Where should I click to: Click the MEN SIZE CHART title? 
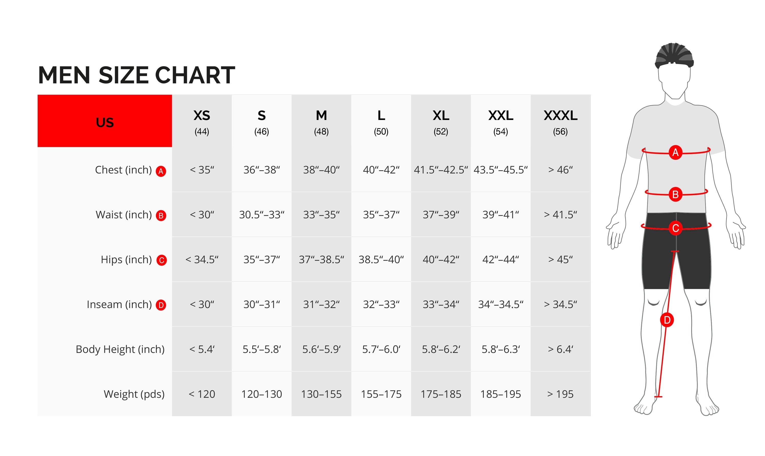137,75
